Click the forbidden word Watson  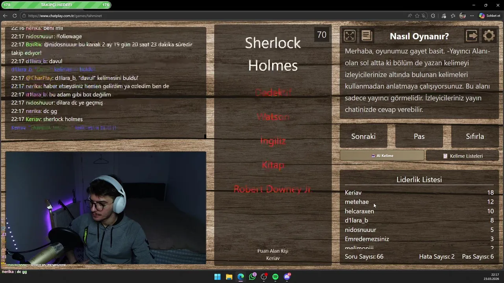coord(273,117)
